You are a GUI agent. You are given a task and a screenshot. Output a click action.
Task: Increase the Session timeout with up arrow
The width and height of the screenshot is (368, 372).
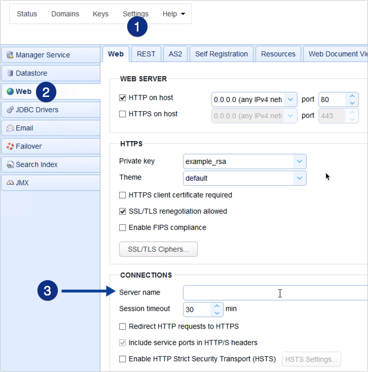217,306
